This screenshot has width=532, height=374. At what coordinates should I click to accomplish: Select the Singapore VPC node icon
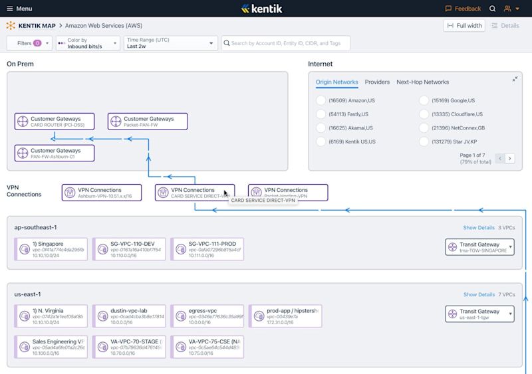click(x=25, y=249)
